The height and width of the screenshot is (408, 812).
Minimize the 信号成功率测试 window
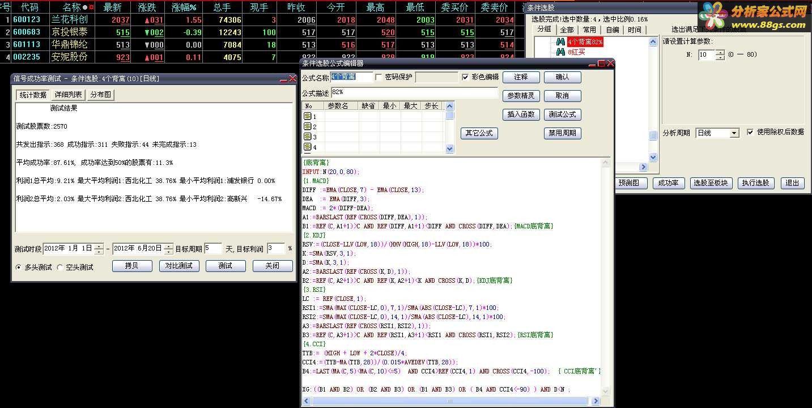[x=283, y=79]
